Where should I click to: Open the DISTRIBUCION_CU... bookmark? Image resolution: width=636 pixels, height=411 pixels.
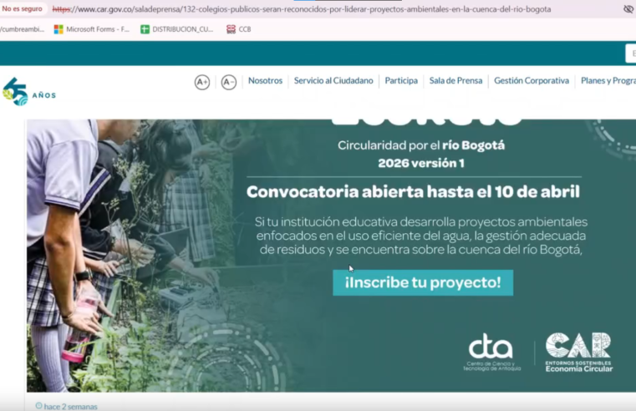coord(177,29)
